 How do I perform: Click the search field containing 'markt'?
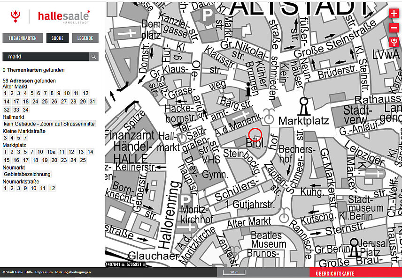(x=46, y=57)
